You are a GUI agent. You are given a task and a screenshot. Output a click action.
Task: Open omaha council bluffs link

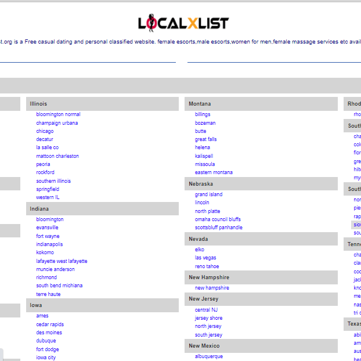[x=218, y=219]
